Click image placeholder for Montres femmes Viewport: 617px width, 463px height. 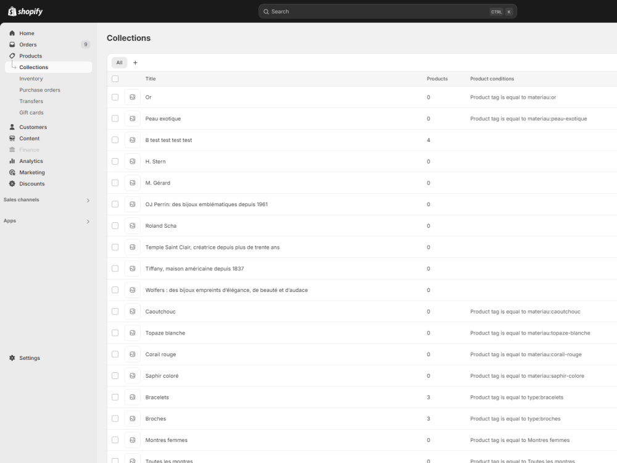(133, 440)
